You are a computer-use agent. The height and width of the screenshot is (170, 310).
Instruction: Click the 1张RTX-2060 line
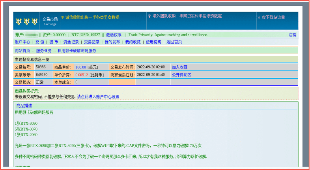point(26,135)
